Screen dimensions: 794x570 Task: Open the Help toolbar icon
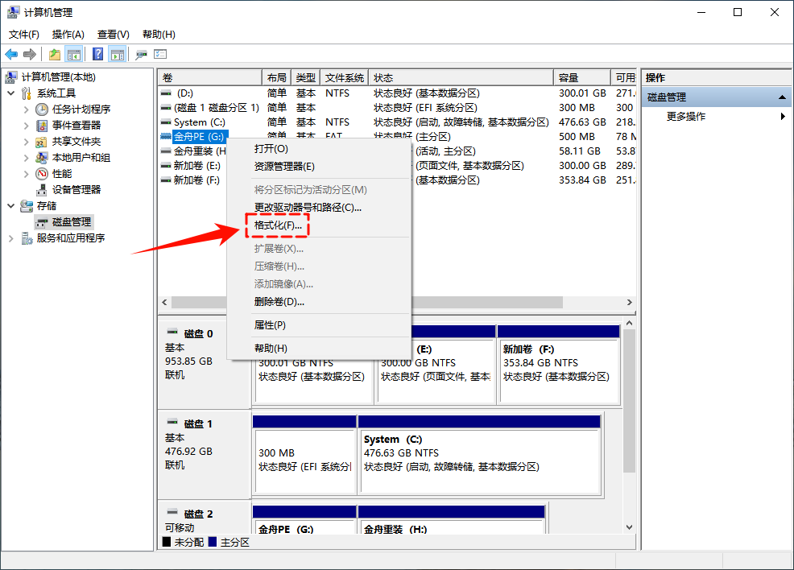coord(97,54)
